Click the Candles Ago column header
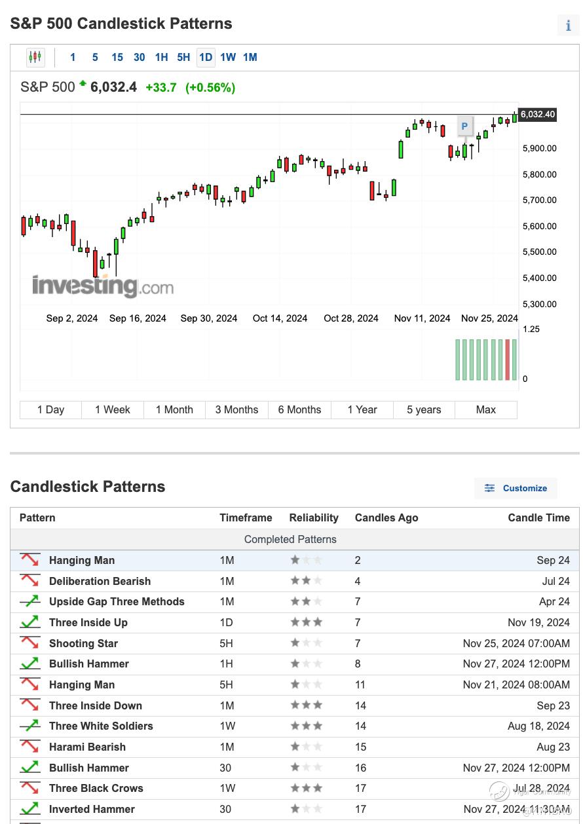Screen dimensions: 583x824 [386, 517]
